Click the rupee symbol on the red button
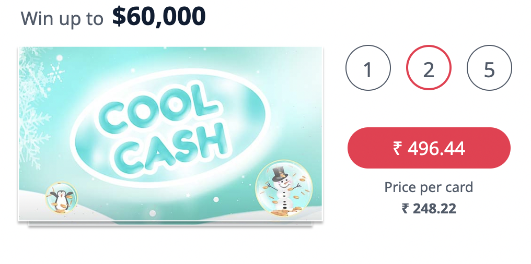 (x=398, y=149)
